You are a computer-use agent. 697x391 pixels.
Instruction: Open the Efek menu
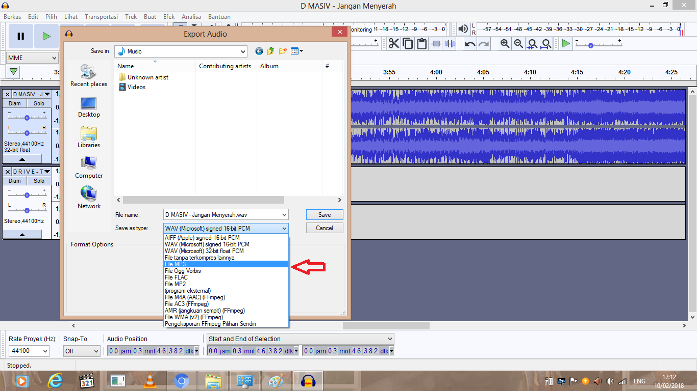pyautogui.click(x=169, y=17)
